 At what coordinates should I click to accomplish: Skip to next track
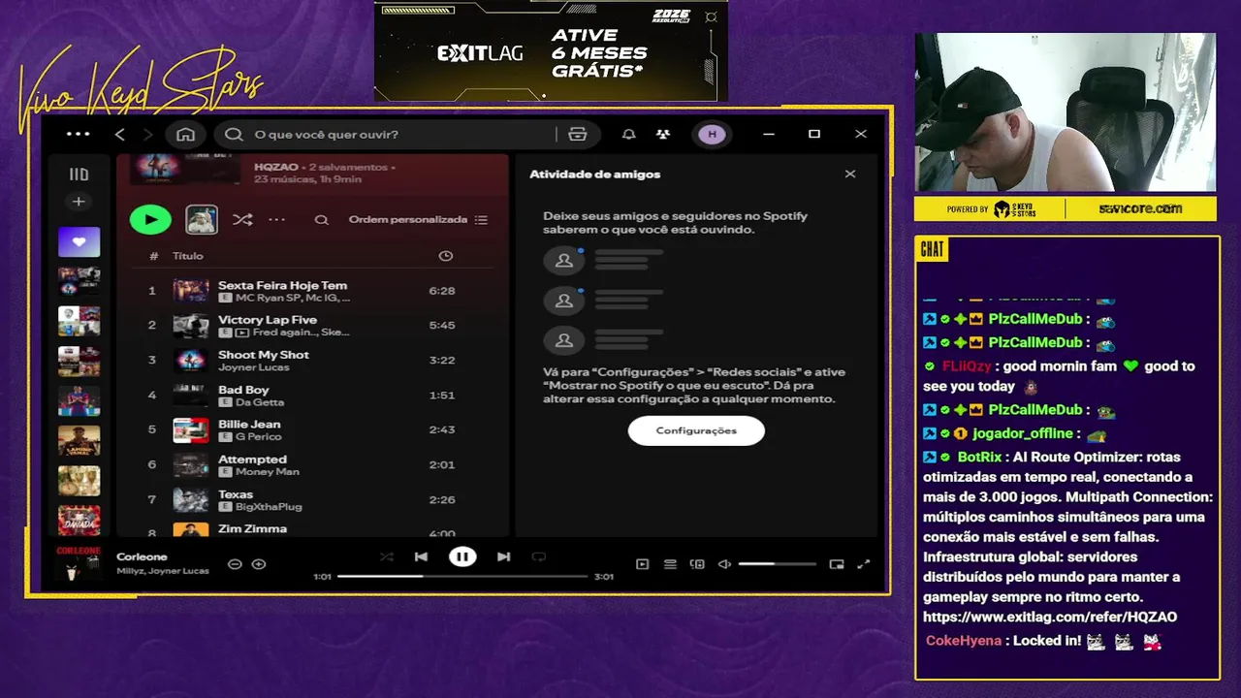point(503,556)
